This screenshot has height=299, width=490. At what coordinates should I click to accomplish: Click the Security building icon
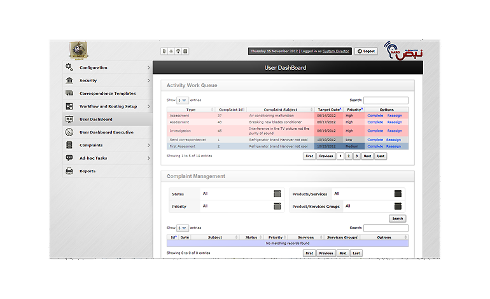point(69,81)
